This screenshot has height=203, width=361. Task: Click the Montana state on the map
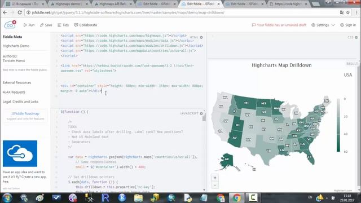[246, 103]
